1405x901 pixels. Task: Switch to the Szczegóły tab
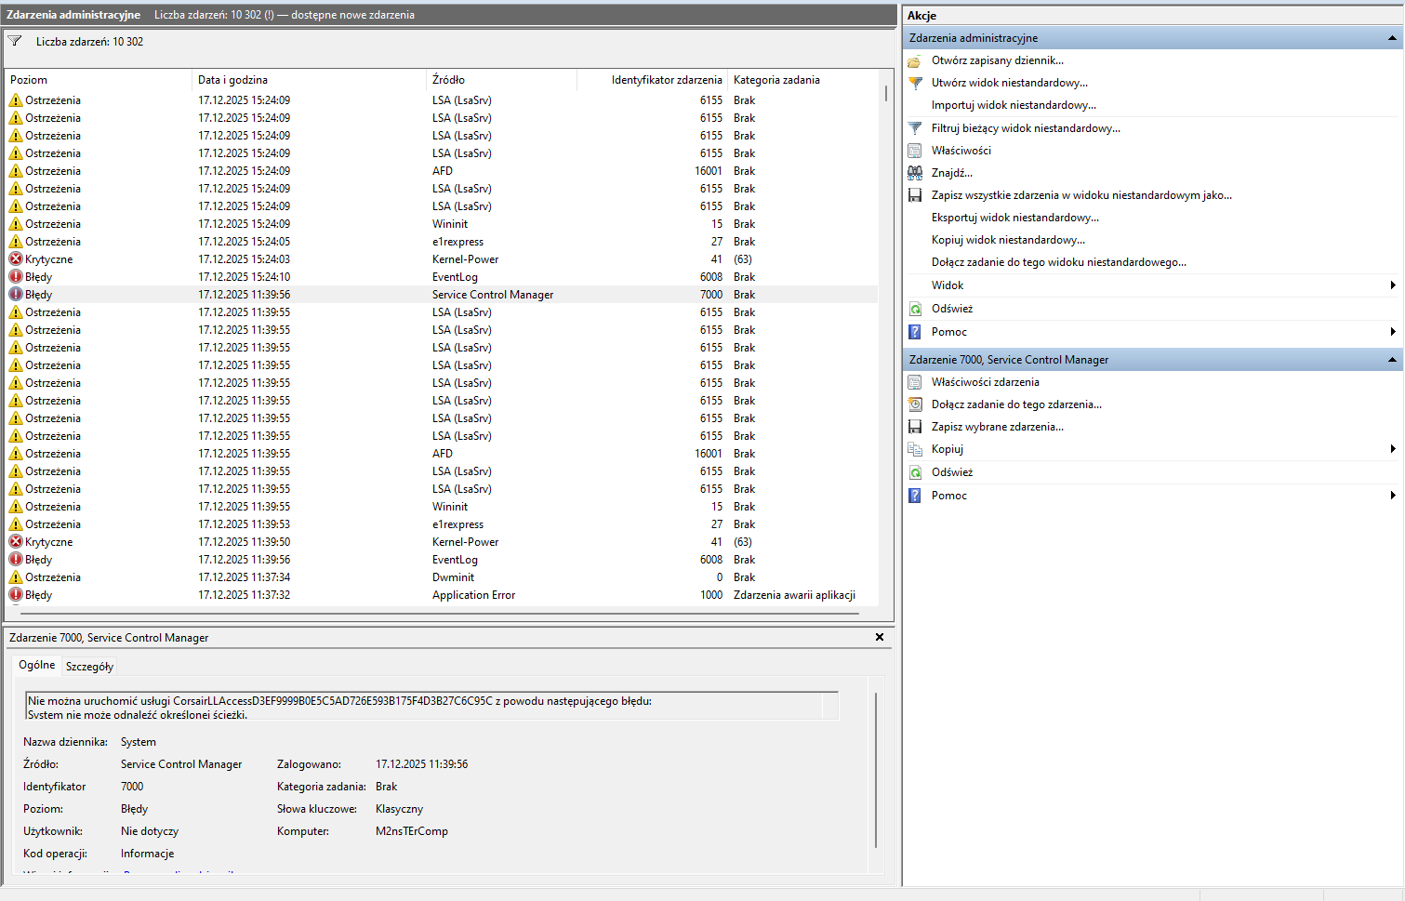[x=89, y=667]
